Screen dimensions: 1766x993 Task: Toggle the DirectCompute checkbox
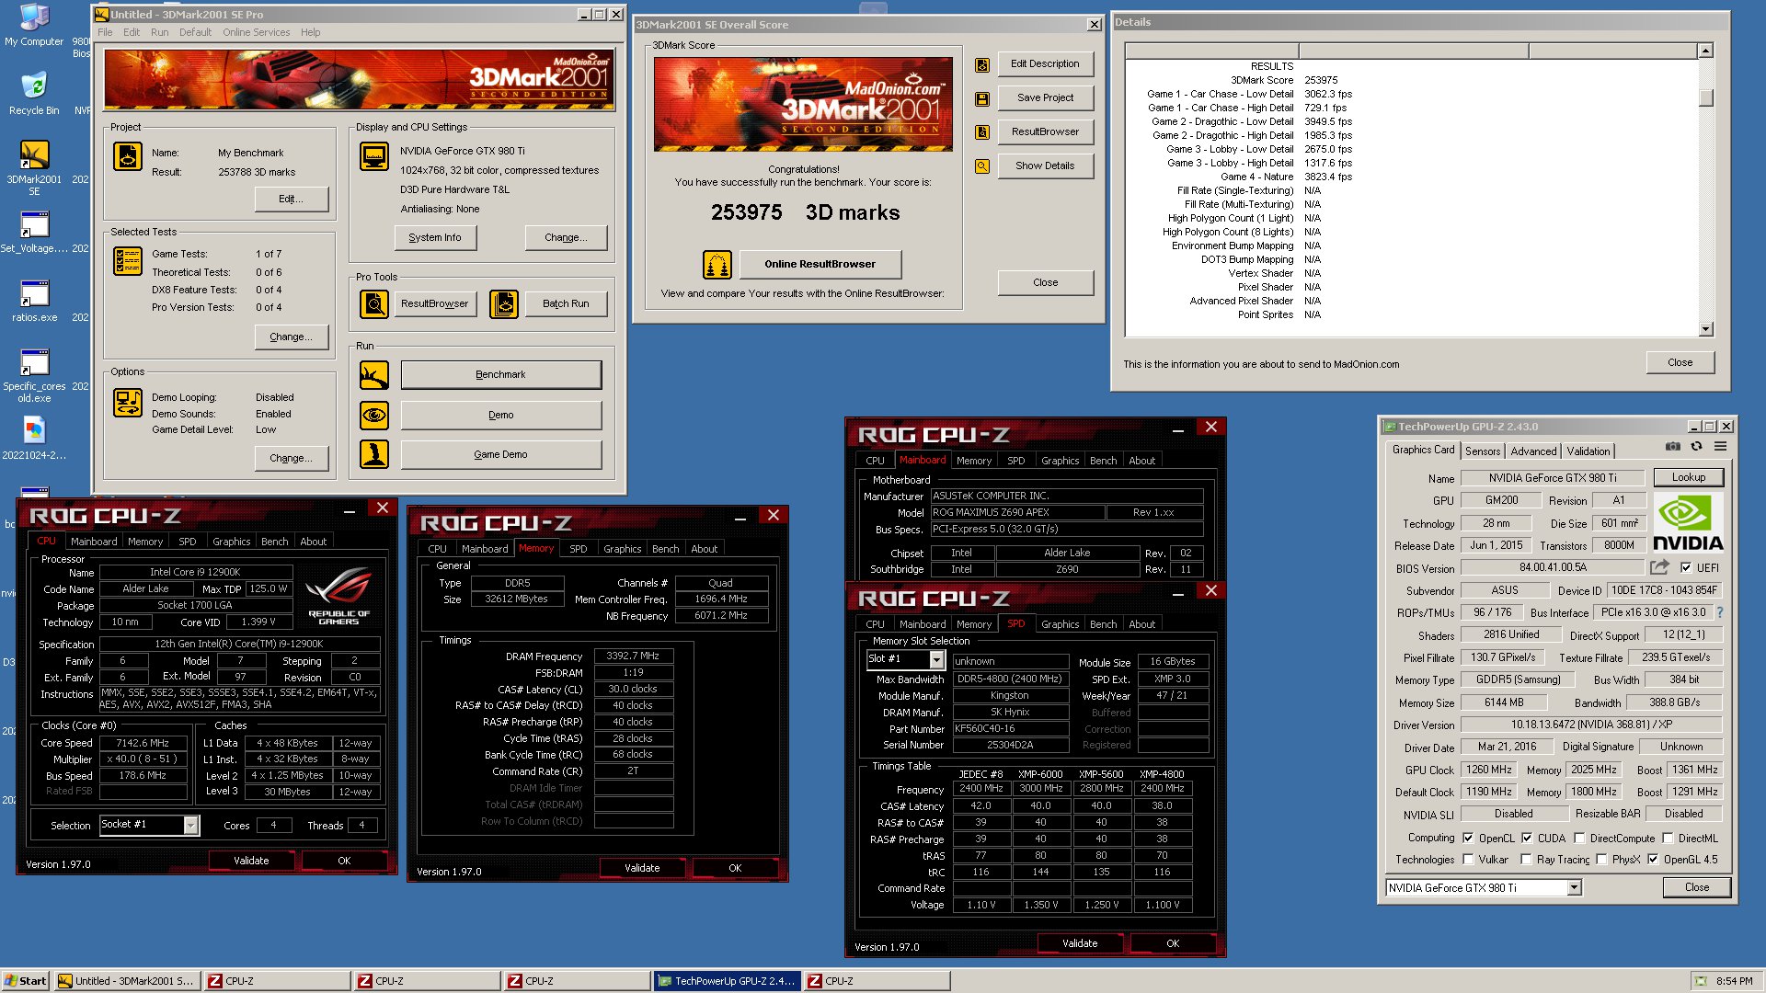1579,839
